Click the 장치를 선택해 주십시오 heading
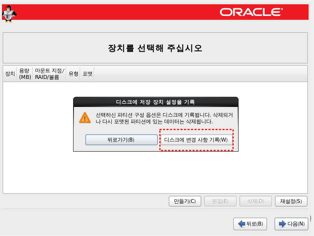Image resolution: width=314 pixels, height=236 pixels. [x=155, y=48]
